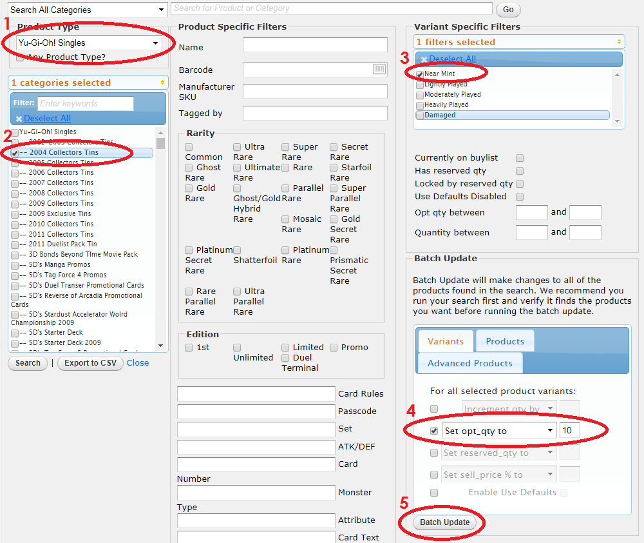This screenshot has height=543, width=644.
Task: Toggle the '1 categories selected' arrows icon
Action: [163, 83]
